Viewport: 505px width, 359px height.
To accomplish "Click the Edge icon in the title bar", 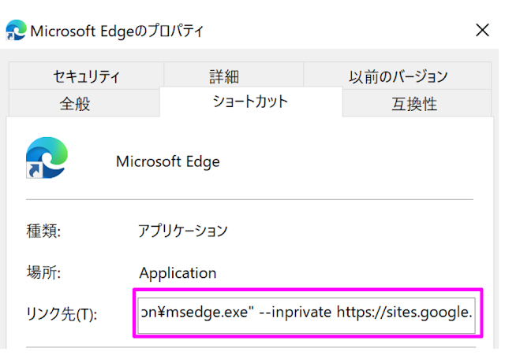I will point(16,30).
